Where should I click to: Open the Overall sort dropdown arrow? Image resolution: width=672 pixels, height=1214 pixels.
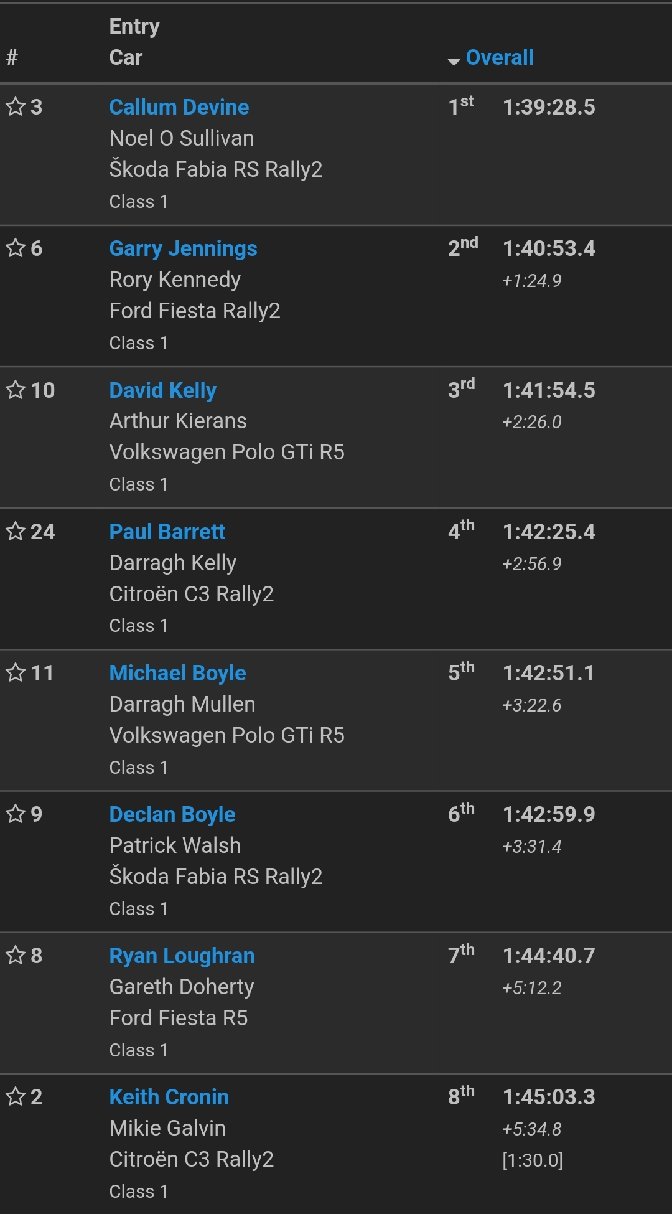pyautogui.click(x=454, y=60)
